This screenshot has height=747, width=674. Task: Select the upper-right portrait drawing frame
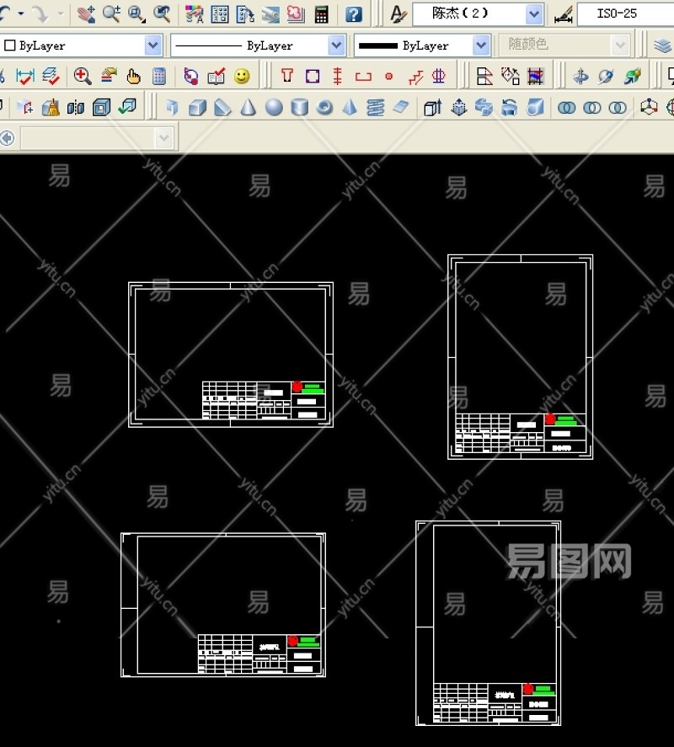coord(520,357)
